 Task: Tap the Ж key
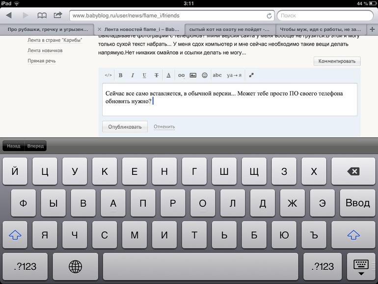(293, 203)
